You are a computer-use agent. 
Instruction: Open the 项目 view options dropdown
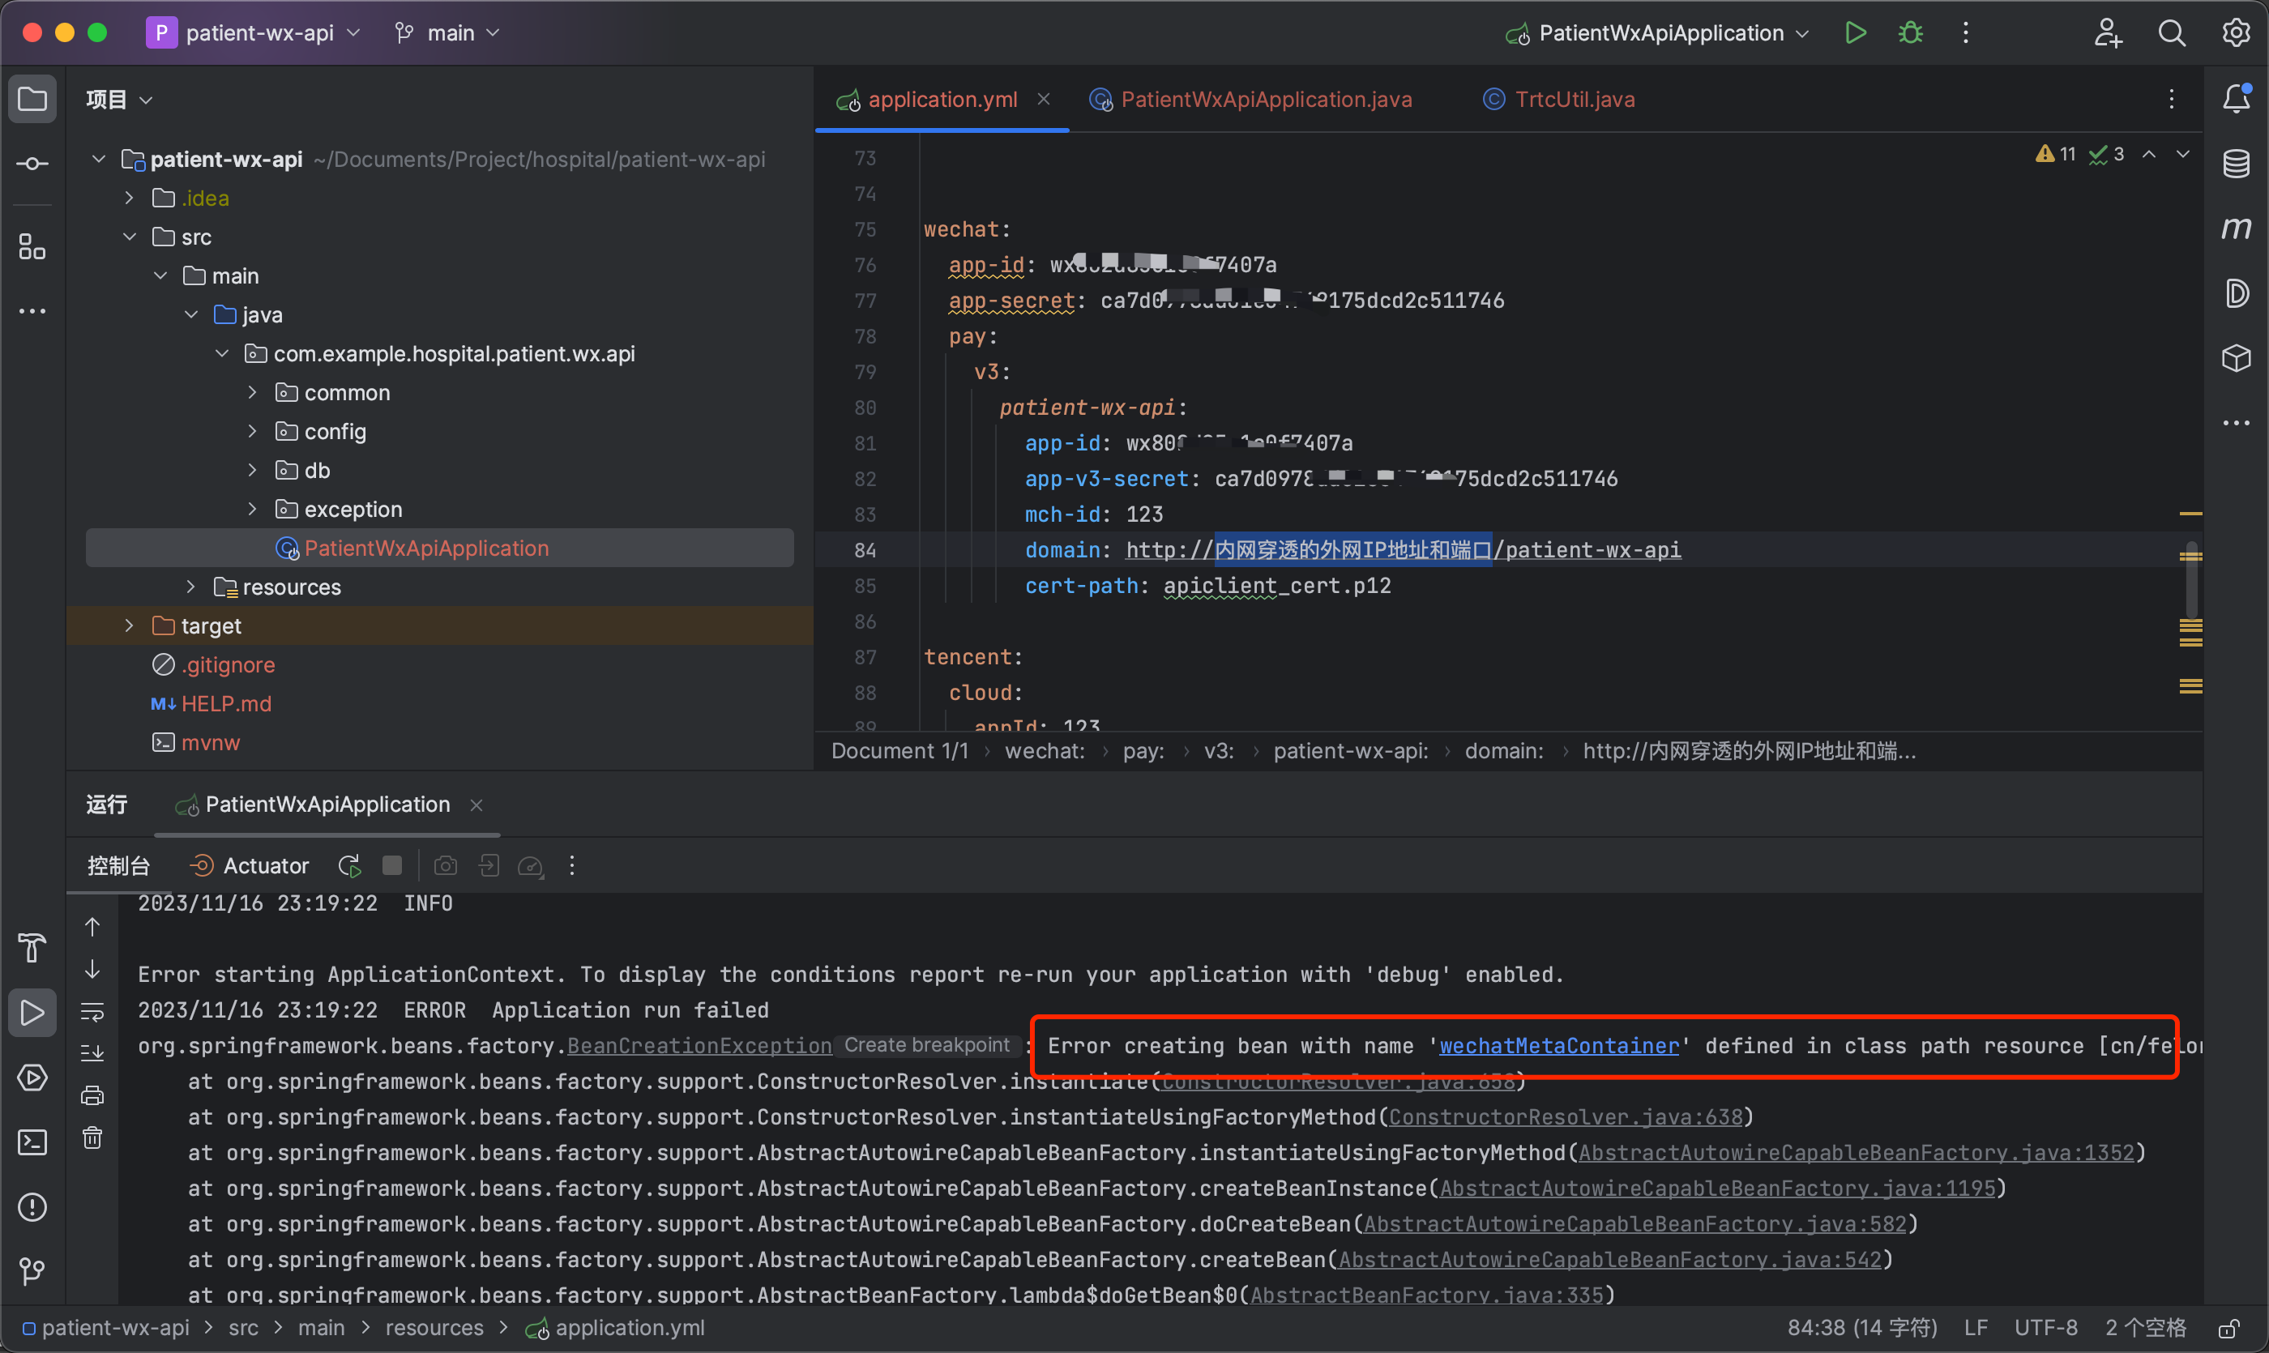pos(119,100)
